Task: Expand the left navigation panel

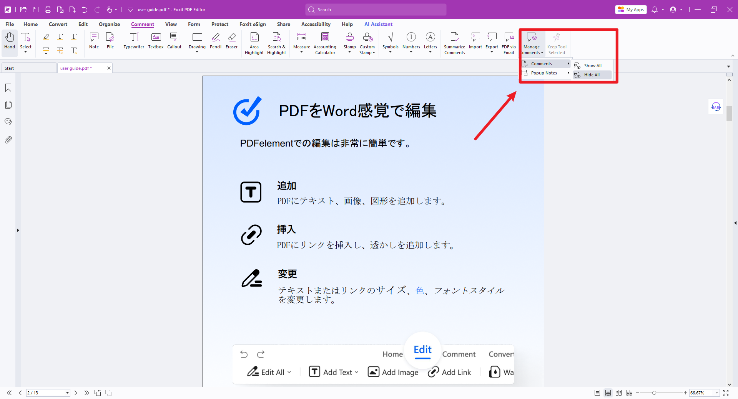Action: [x=18, y=230]
